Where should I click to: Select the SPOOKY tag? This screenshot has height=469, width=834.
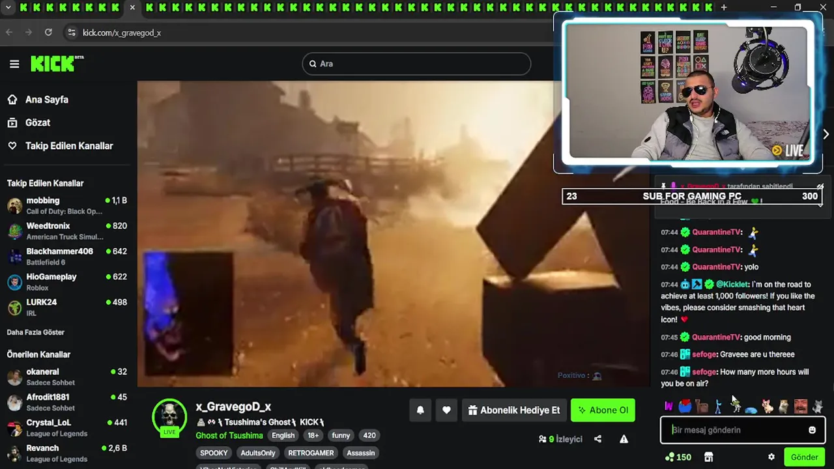pyautogui.click(x=214, y=453)
